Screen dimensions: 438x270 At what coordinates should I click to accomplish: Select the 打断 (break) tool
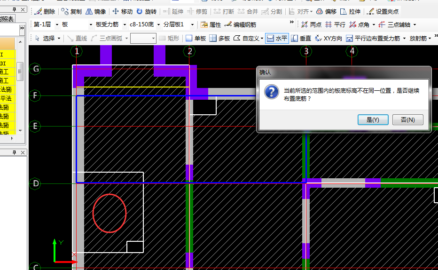224,11
